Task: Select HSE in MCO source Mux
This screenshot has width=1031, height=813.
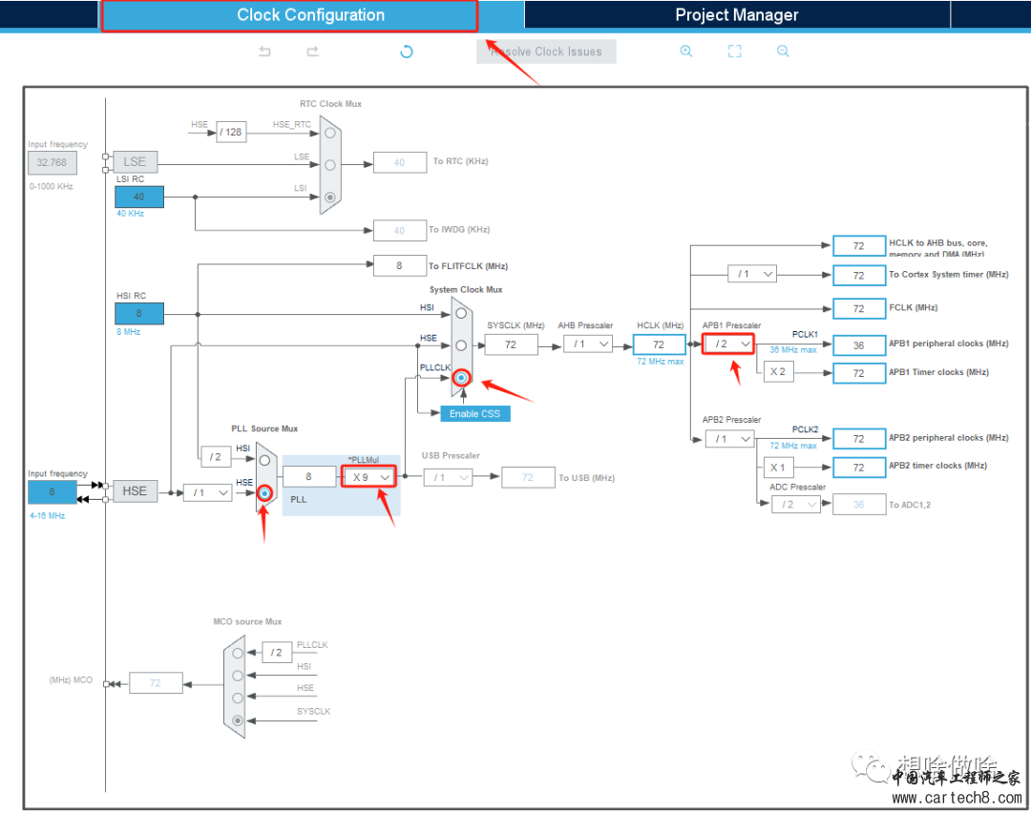Action: point(238,698)
